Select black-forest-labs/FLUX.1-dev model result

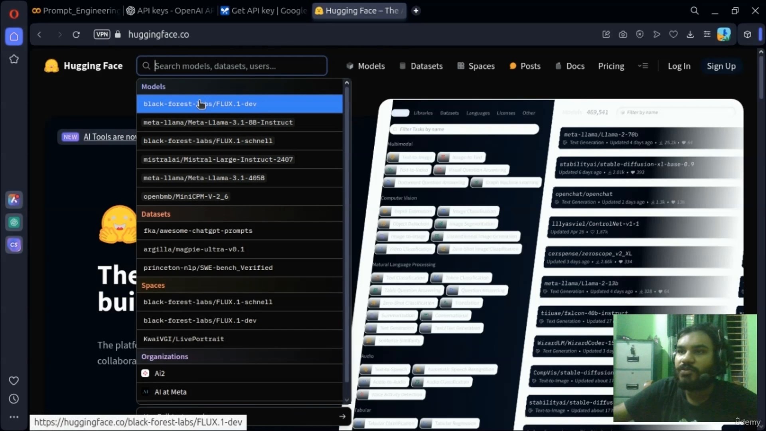pos(239,104)
